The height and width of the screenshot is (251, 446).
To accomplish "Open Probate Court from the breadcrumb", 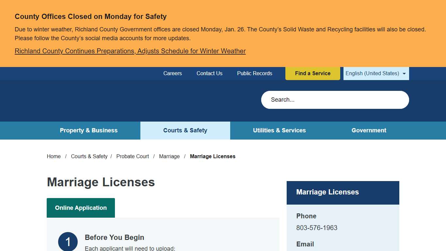I will (132, 156).
